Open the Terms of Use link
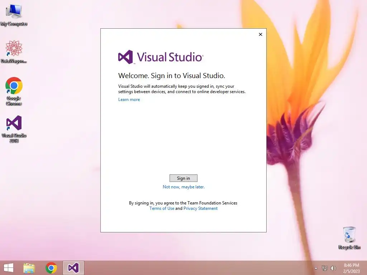 [x=162, y=208]
